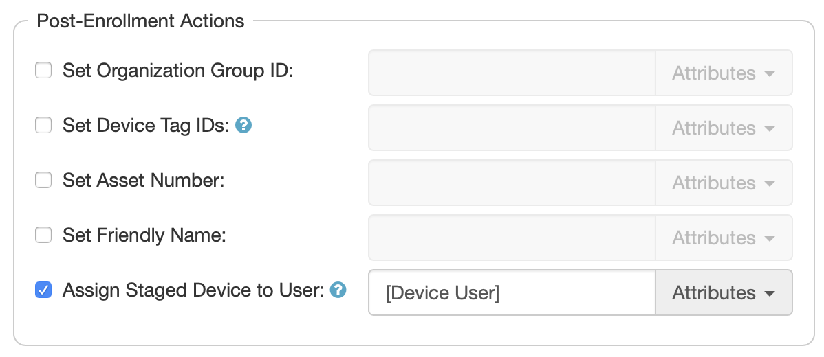824x357 pixels.
Task: Click the "Set Asset Number:" label text
Action: click(143, 181)
